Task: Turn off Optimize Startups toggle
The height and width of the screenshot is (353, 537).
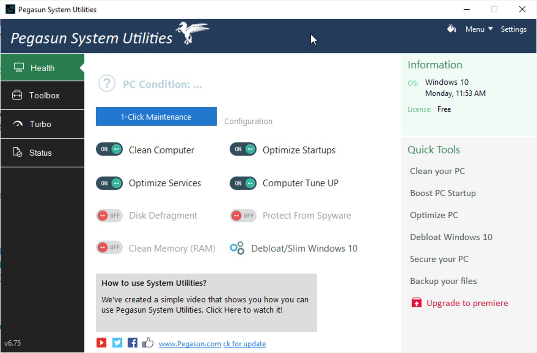Action: point(243,149)
